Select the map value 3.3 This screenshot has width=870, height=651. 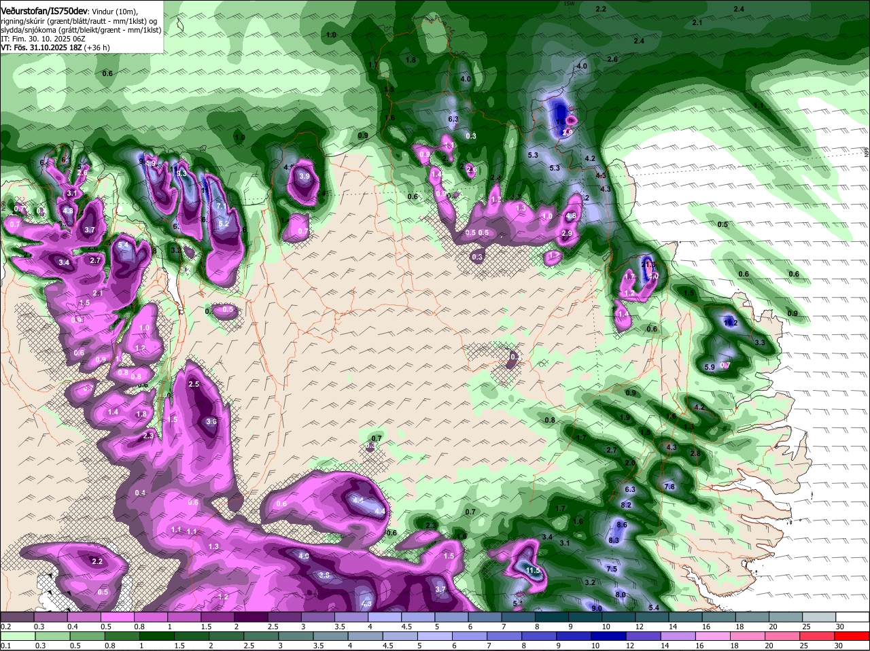click(760, 342)
